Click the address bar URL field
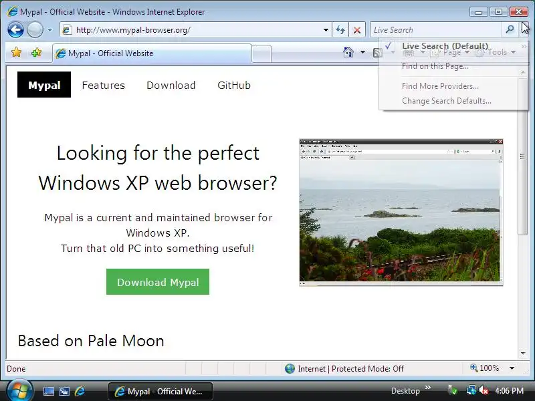Image resolution: width=535 pixels, height=401 pixels. (191, 30)
